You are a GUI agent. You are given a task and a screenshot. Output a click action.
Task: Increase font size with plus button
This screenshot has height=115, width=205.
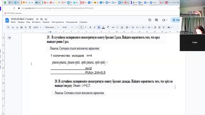86,27
